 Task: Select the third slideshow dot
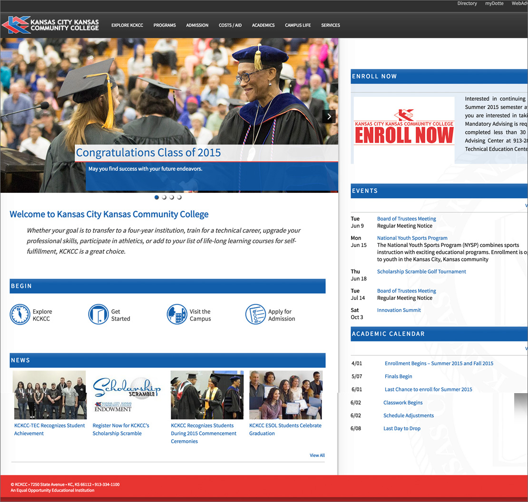coord(172,198)
